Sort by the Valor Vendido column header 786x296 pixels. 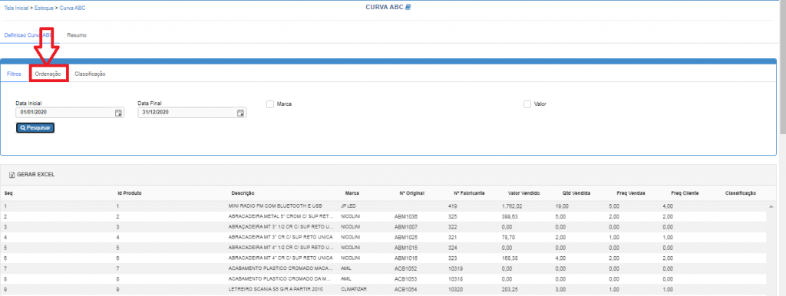click(523, 193)
